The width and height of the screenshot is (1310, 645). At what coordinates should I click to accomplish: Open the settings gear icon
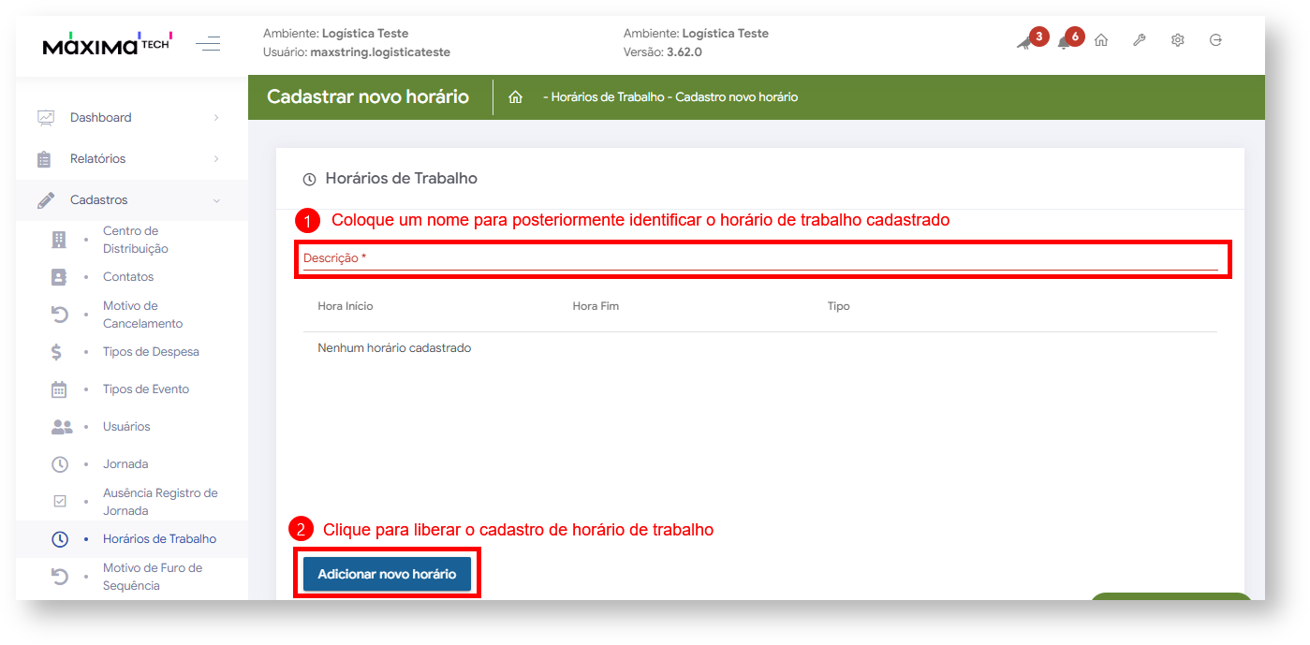(x=1178, y=40)
